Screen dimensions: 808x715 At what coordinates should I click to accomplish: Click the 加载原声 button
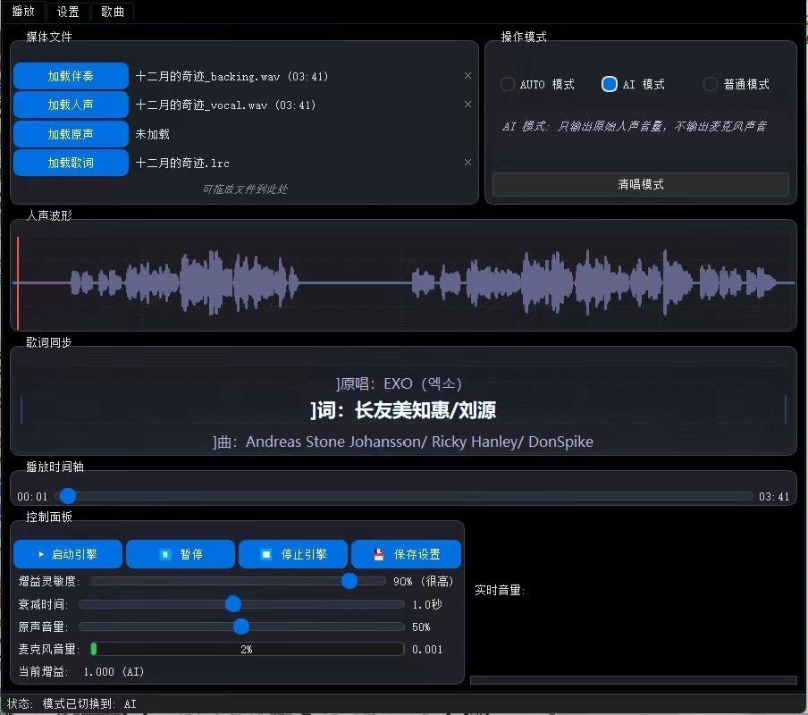[x=71, y=134]
